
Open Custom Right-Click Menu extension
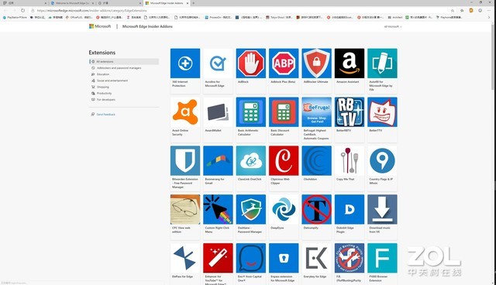click(x=218, y=216)
